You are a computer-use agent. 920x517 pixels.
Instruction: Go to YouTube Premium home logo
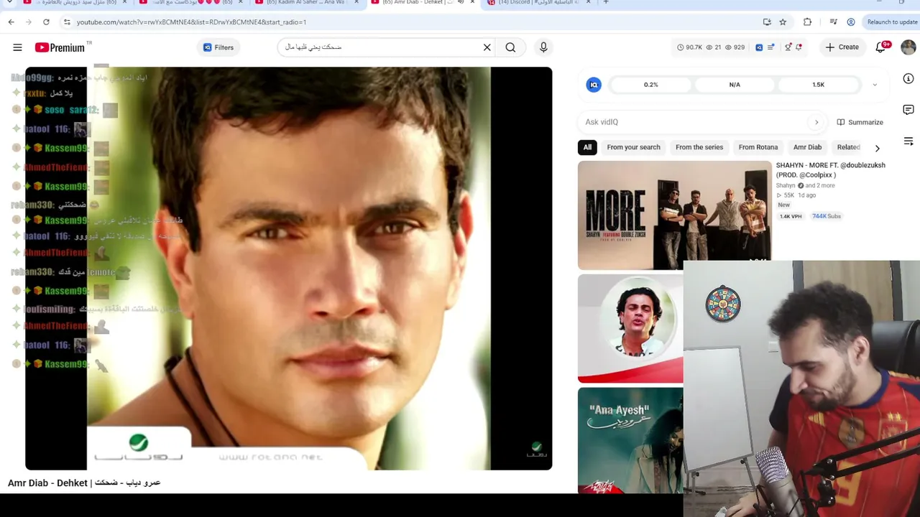click(x=60, y=47)
